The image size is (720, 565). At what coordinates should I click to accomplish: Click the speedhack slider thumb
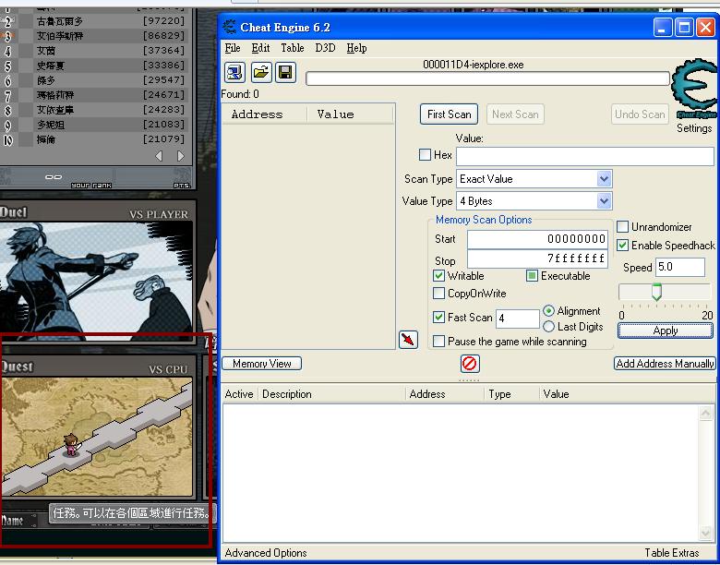[x=656, y=292]
